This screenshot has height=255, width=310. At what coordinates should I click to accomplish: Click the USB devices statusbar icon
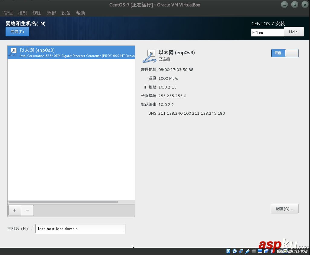[x=247, y=251]
